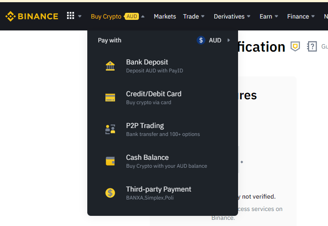
Task: Click the Binance logo
Action: tap(32, 16)
